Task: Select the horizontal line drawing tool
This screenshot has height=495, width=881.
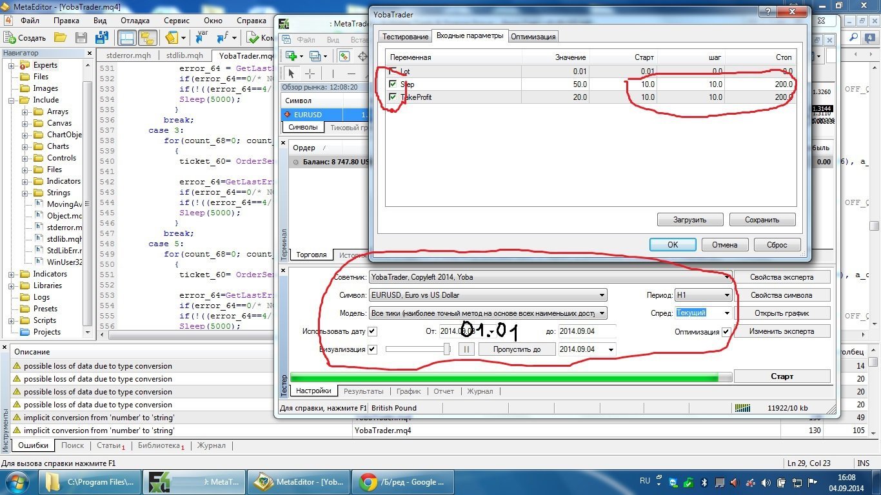Action: tap(351, 73)
